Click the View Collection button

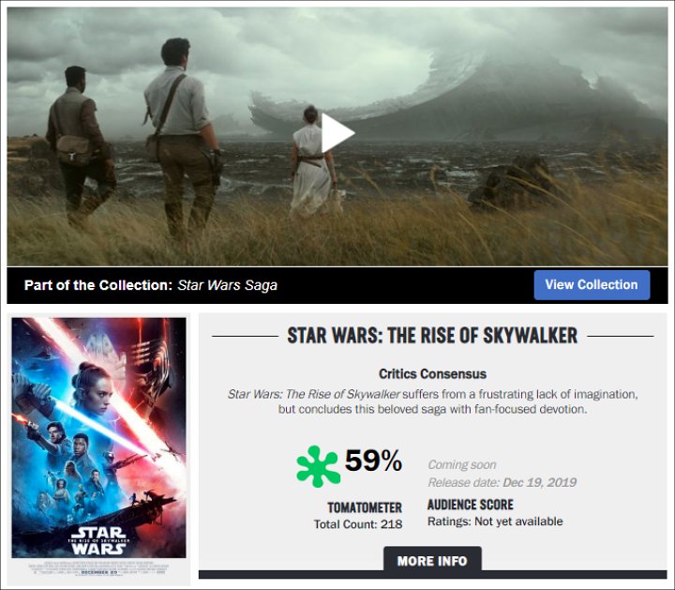point(592,284)
